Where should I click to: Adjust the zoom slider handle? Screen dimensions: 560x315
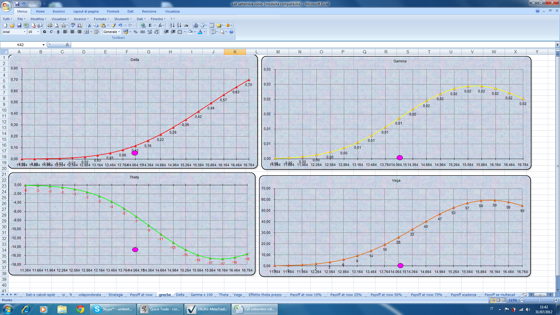(539, 300)
